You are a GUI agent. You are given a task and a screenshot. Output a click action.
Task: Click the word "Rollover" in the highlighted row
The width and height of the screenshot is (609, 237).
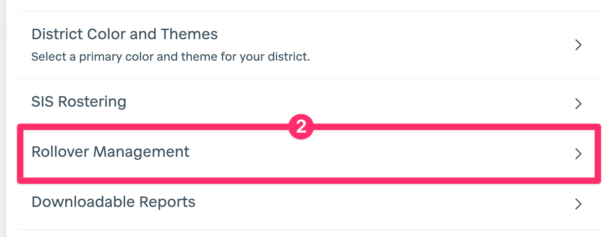coord(60,152)
